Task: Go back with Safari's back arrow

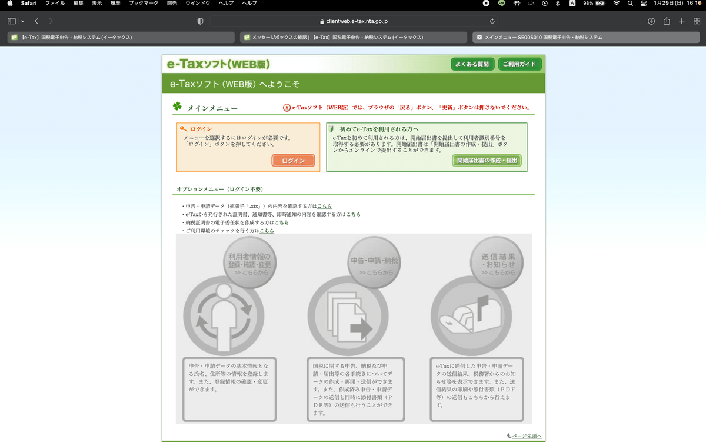Action: pyautogui.click(x=36, y=21)
